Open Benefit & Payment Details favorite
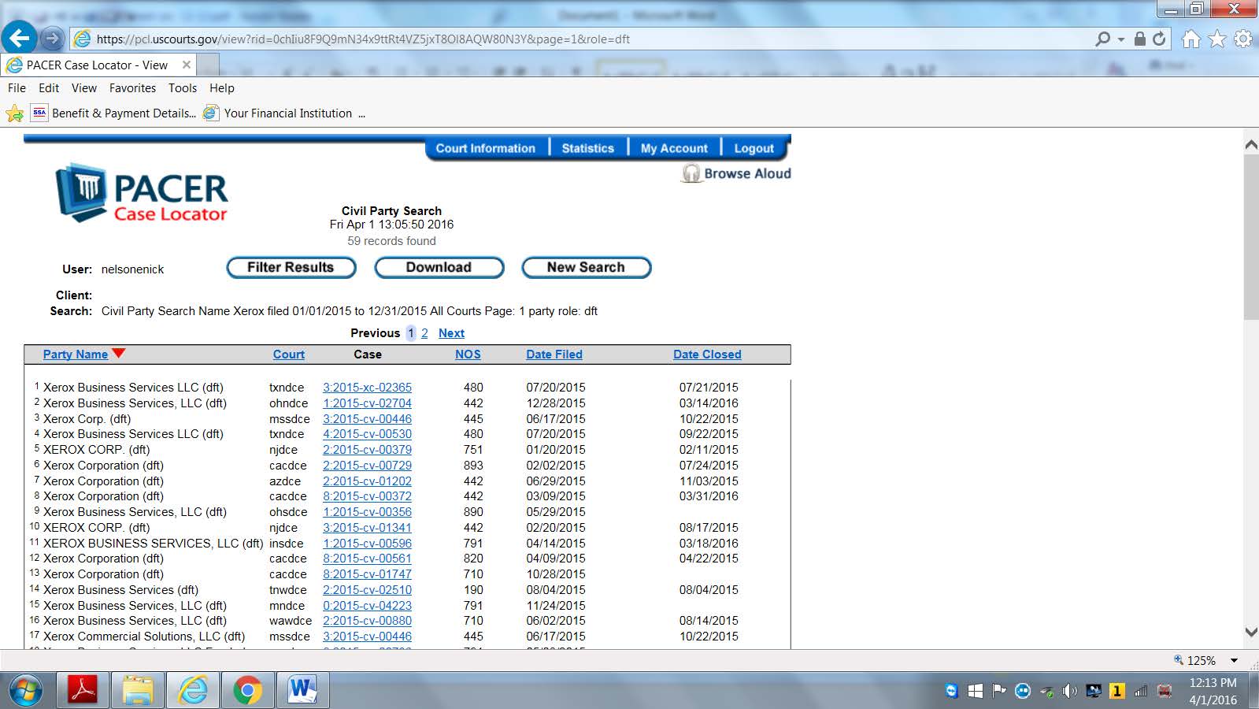 coord(113,113)
